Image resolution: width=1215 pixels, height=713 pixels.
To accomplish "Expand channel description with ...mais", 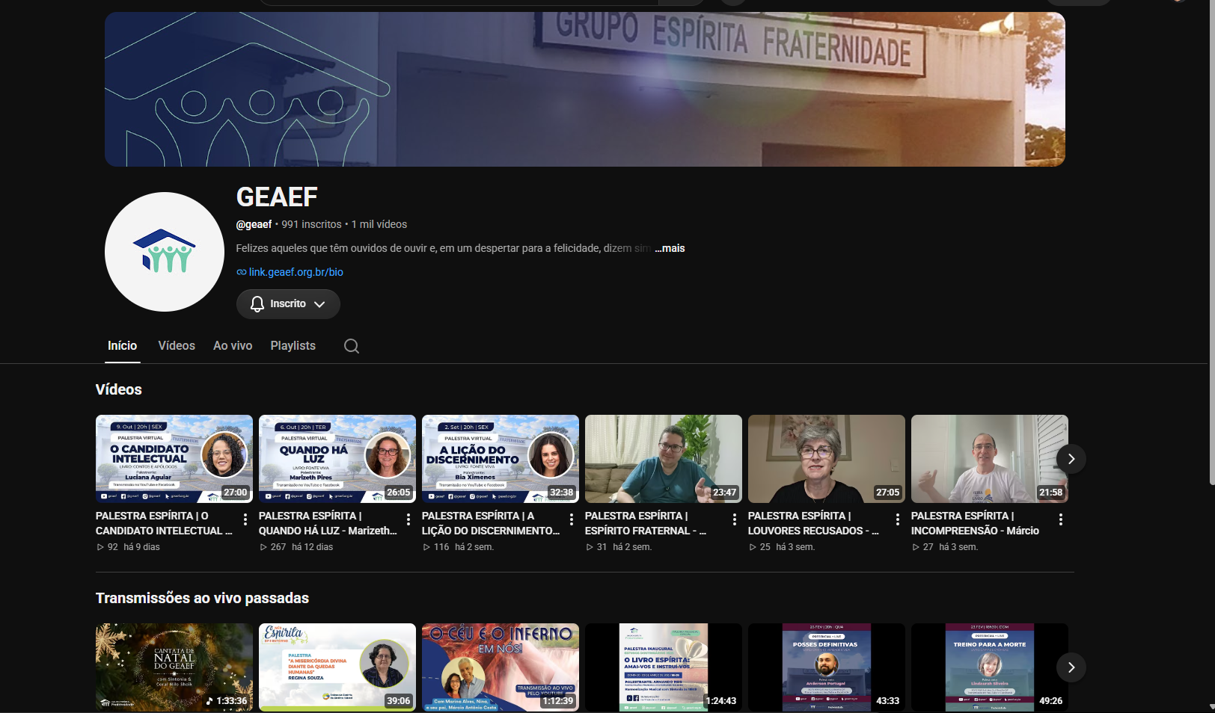I will point(670,248).
